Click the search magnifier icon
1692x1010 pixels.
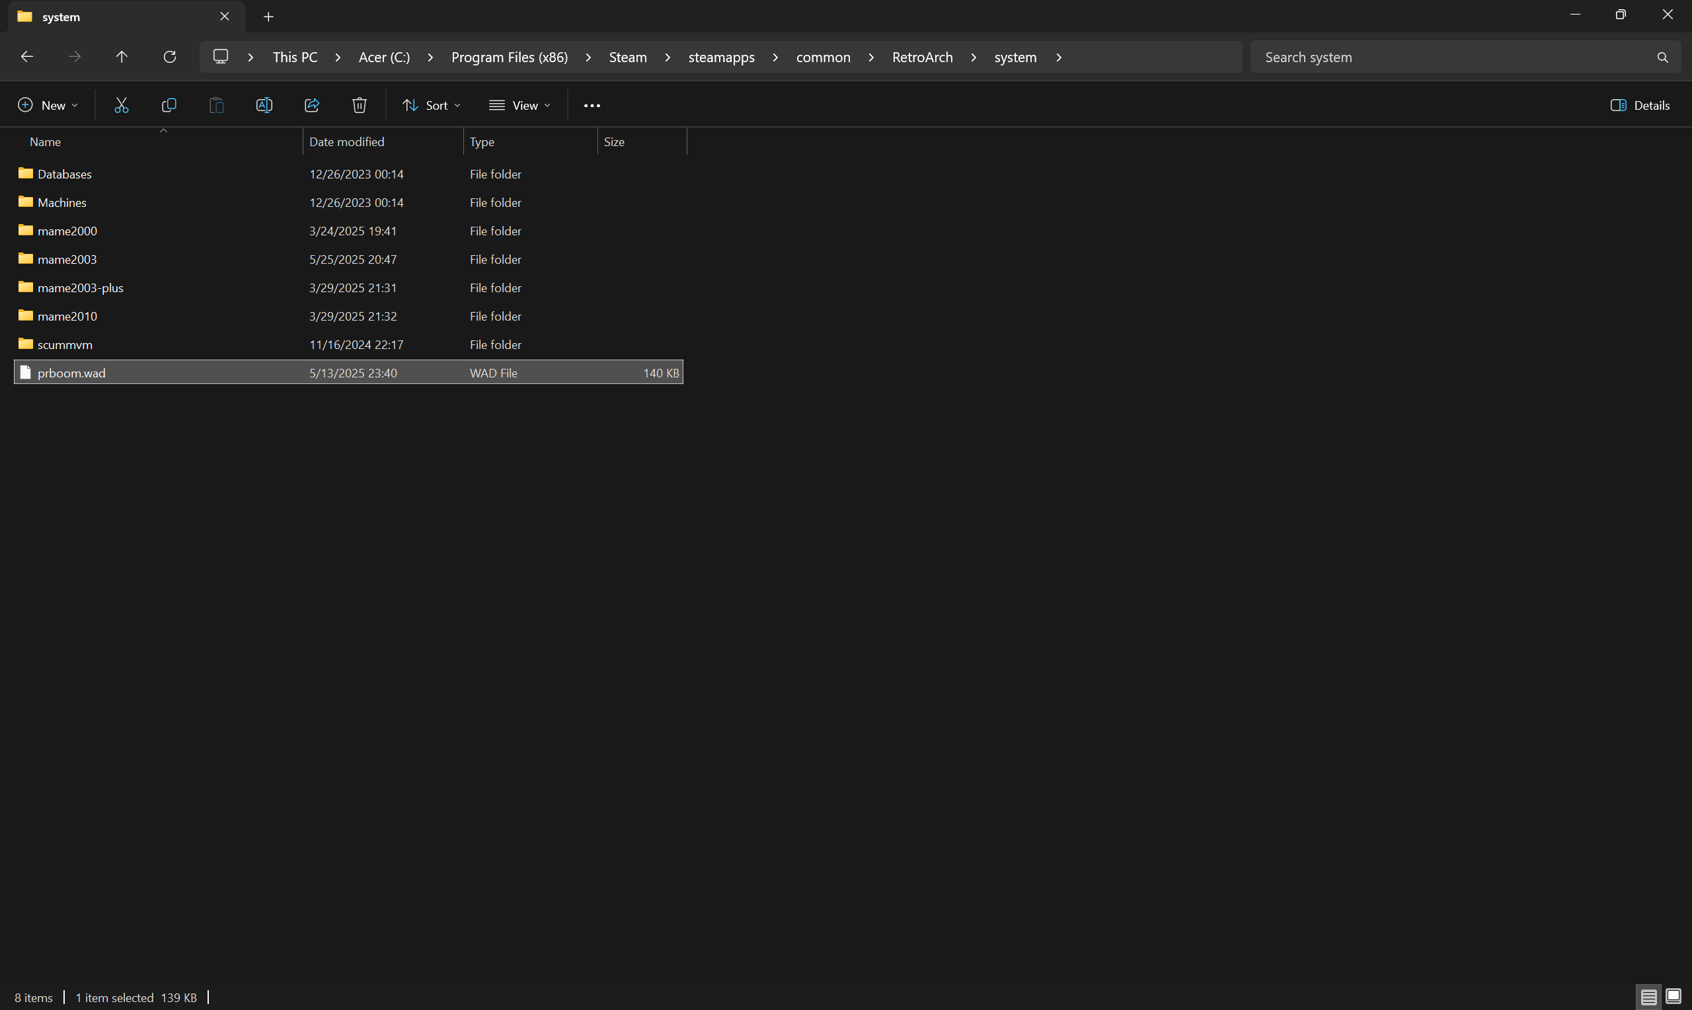(1662, 57)
